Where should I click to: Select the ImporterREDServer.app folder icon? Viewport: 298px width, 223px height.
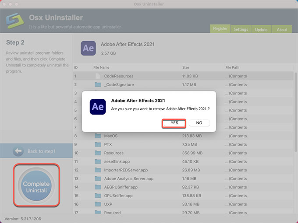coord(98,170)
